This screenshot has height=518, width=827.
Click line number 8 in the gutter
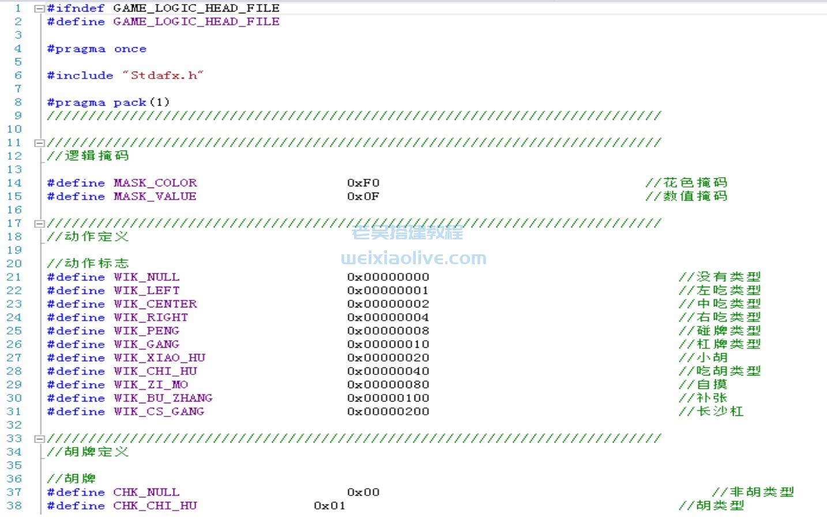18,102
